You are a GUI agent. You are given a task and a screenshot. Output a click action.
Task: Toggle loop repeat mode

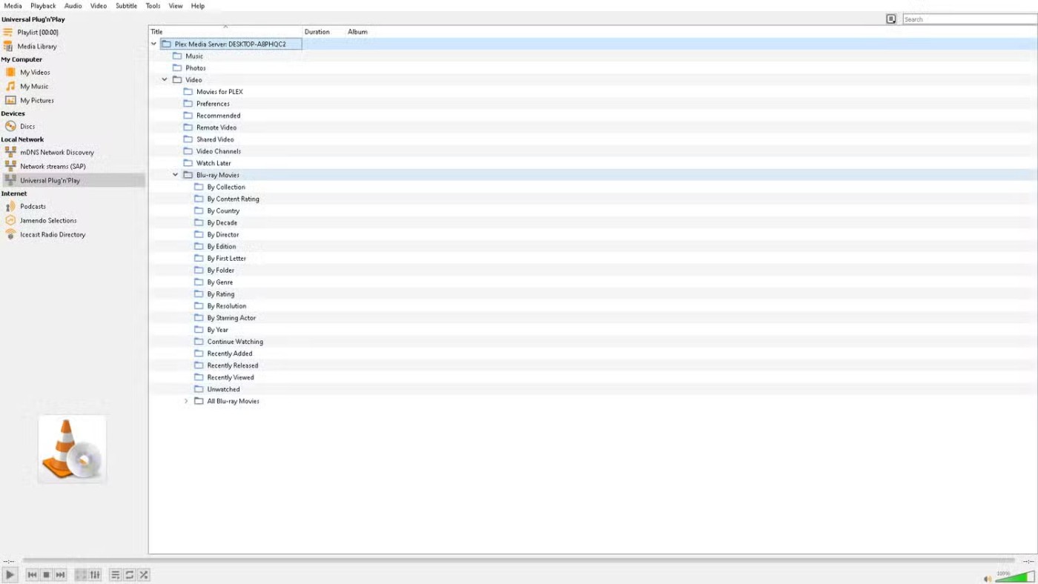pos(130,575)
